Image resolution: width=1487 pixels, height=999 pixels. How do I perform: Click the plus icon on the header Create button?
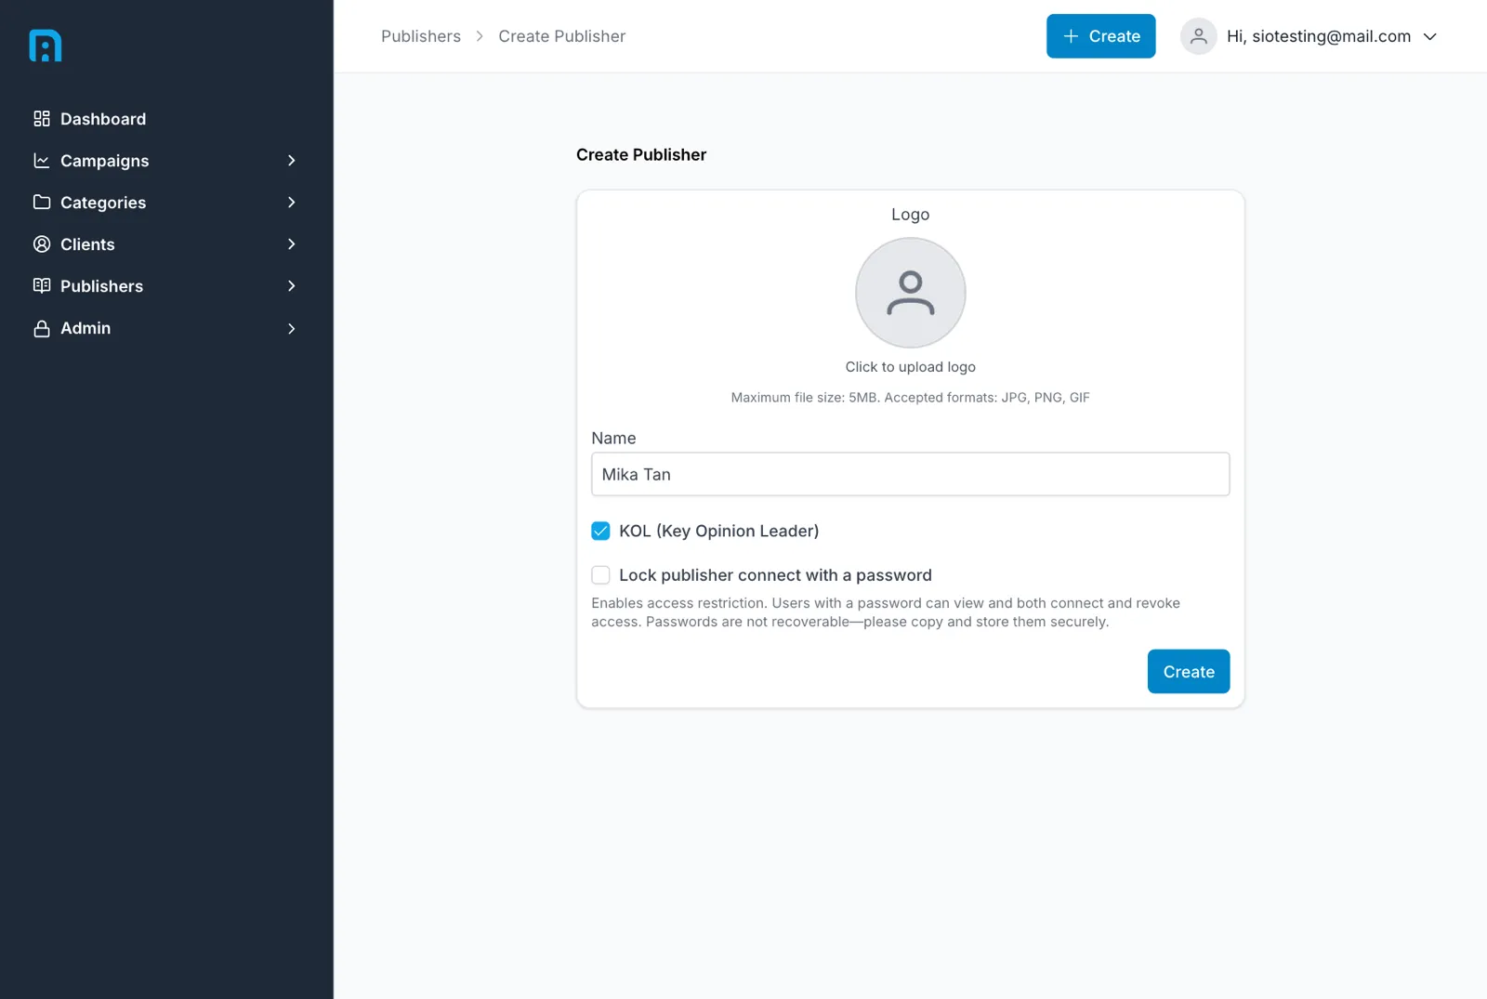point(1071,36)
